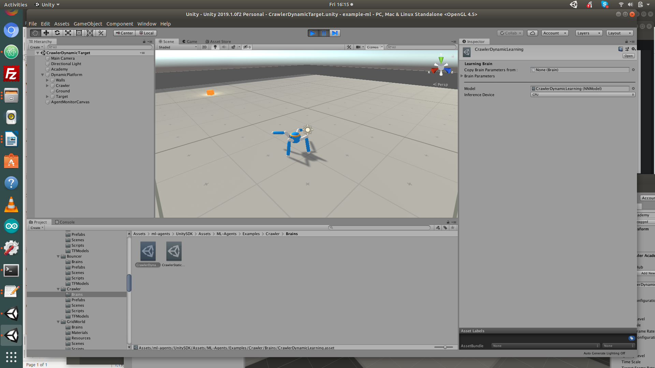Select CrawlerDyna brain asset thumbnail

point(148,251)
